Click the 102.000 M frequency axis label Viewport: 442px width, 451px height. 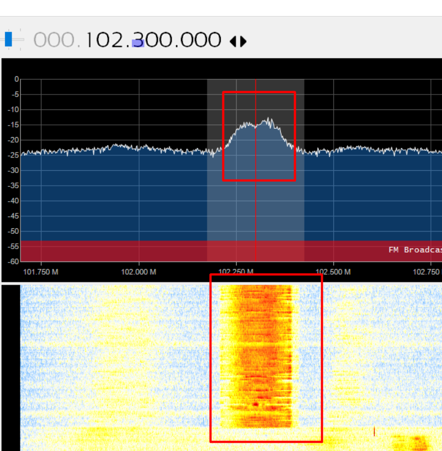pos(139,272)
